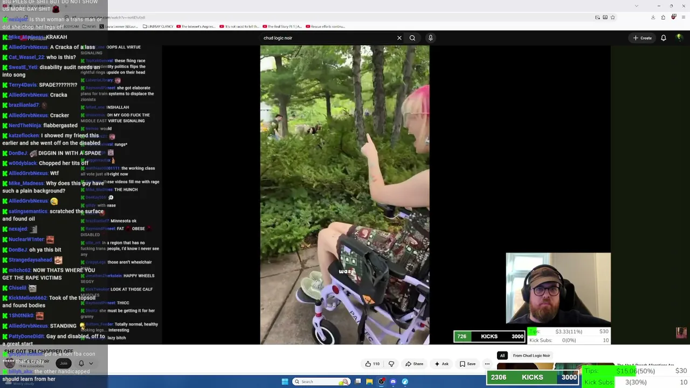Click the OBS icon on the taskbar
Screen dimensions: 690x388
(381, 382)
